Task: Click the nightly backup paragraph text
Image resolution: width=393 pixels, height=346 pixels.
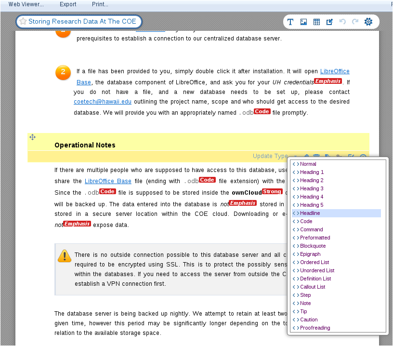Action: click(171, 323)
